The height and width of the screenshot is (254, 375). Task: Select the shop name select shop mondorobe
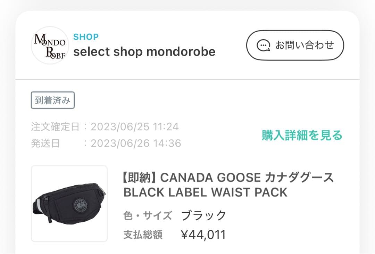click(145, 52)
